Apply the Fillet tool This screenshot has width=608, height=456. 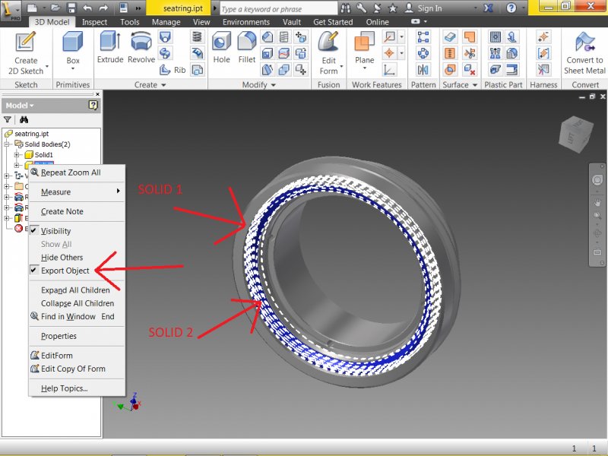(x=246, y=47)
